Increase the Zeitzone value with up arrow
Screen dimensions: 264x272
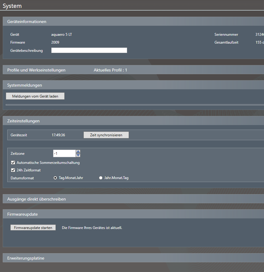tap(78, 152)
